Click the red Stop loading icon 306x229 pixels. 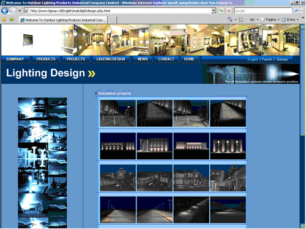pos(229,10)
